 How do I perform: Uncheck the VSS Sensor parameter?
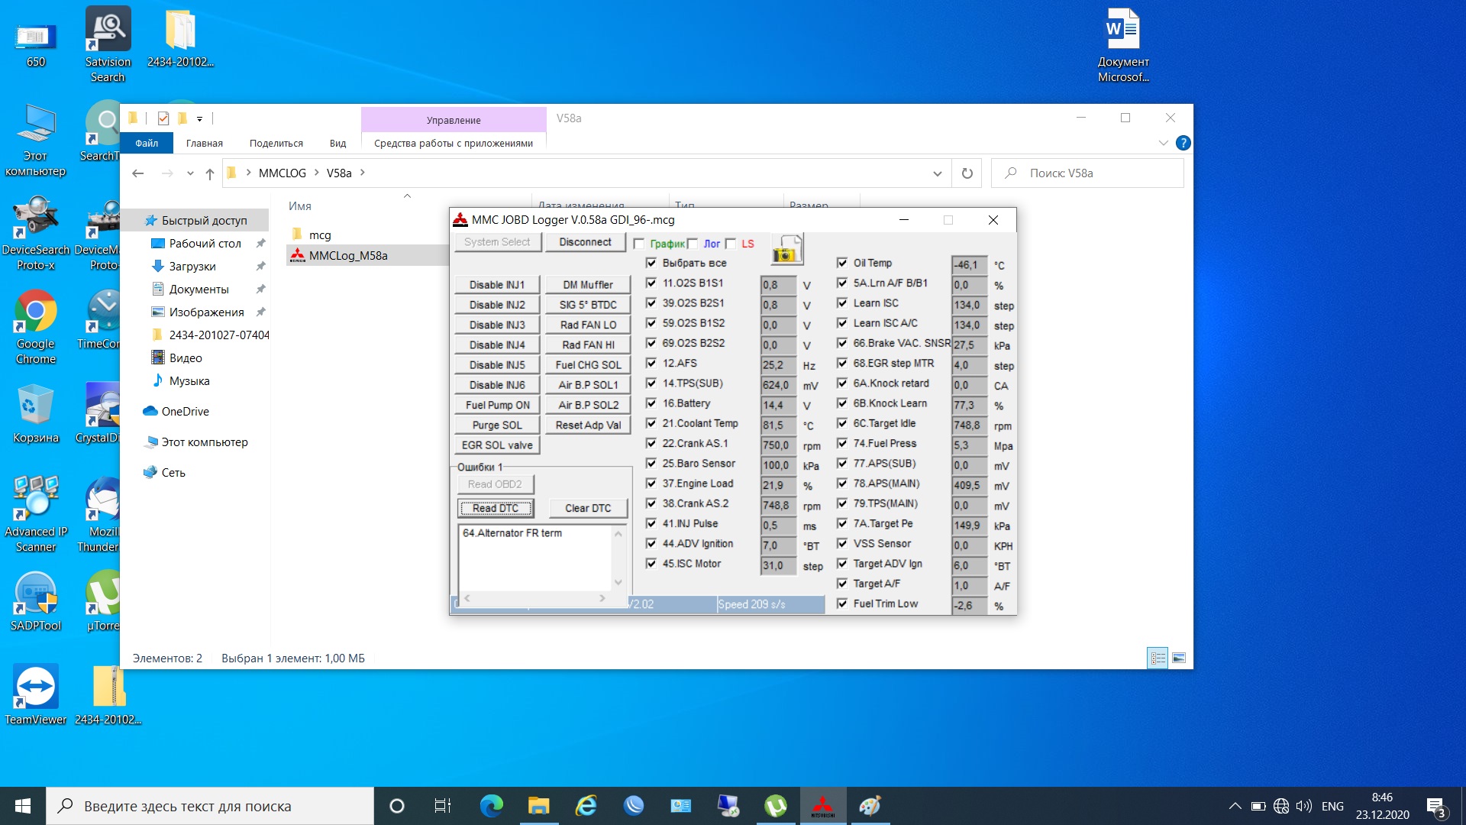click(842, 544)
